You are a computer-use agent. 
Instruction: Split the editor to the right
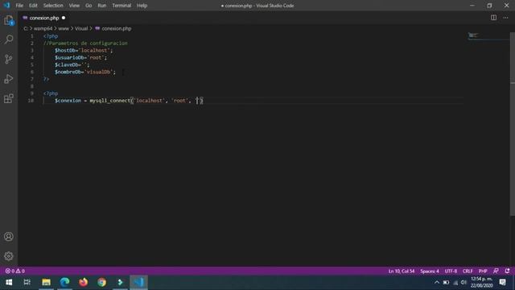click(493, 18)
